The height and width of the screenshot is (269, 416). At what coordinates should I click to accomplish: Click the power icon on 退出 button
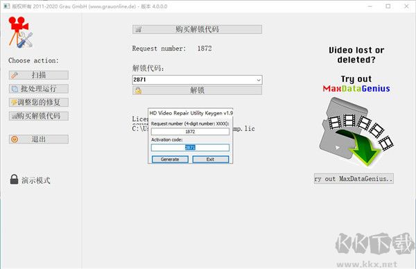pos(15,139)
